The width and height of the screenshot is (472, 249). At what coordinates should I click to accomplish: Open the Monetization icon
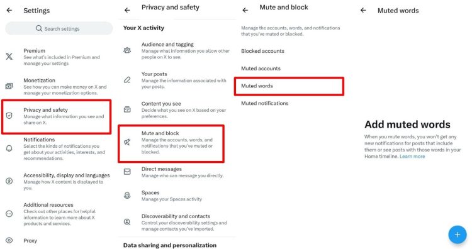click(x=9, y=86)
